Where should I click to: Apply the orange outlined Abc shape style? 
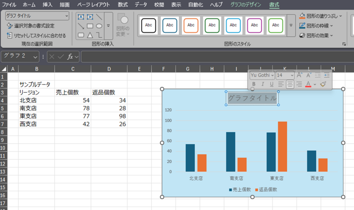[x=191, y=25]
